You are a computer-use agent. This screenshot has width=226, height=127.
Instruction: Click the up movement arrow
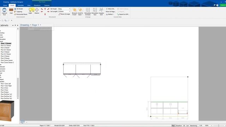coord(45,9)
